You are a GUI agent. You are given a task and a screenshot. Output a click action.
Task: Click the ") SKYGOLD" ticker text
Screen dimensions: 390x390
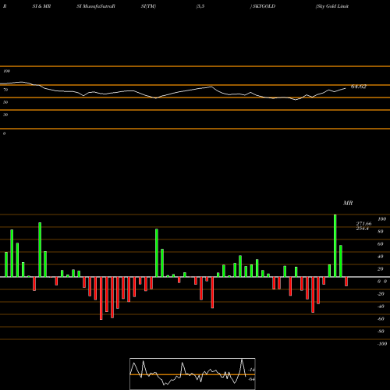tap(263, 6)
